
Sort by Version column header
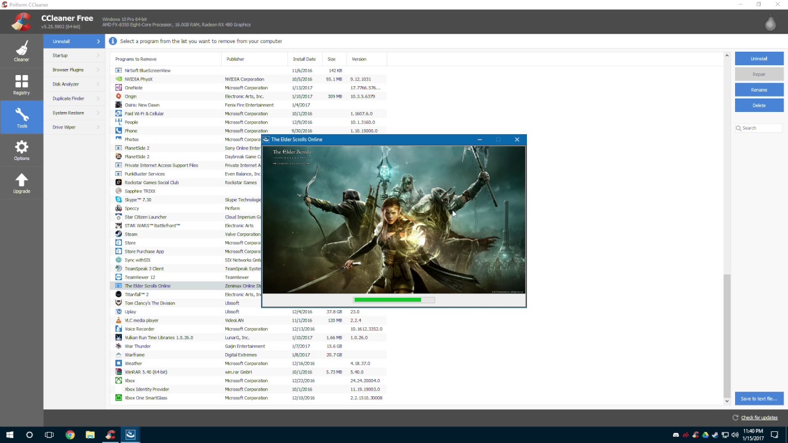[366, 59]
